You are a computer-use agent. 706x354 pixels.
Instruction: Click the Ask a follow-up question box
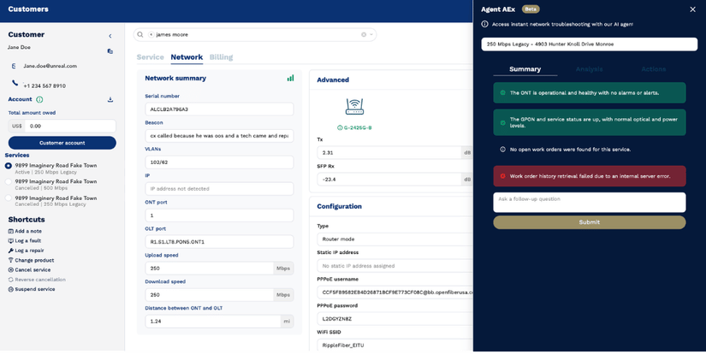[x=590, y=203]
